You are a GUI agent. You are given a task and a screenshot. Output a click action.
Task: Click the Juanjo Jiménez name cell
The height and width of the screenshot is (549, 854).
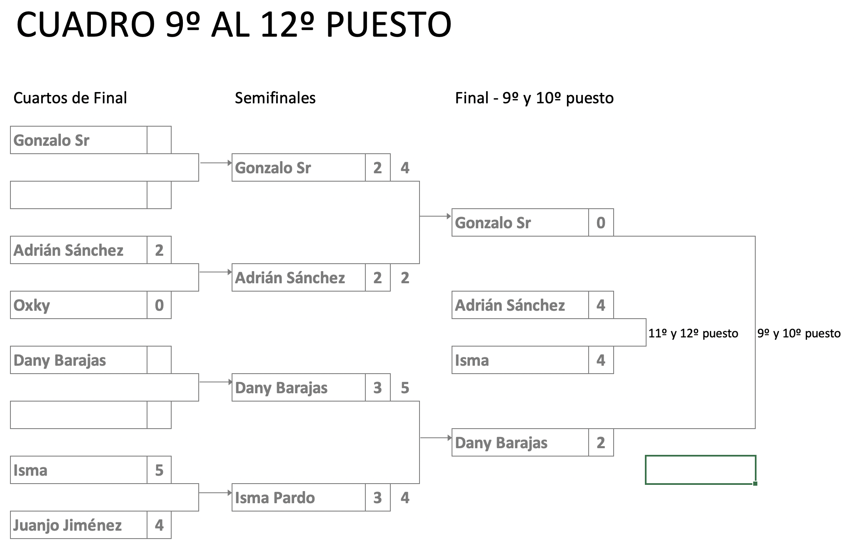tap(79, 525)
